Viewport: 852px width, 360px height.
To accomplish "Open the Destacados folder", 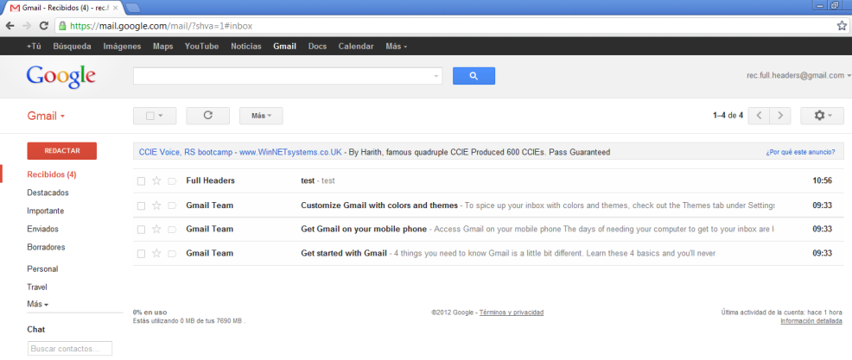I will pos(48,193).
